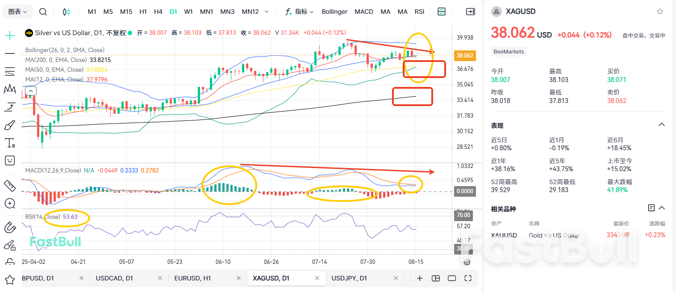This screenshot has width=676, height=292.
Task: Click the split layout panel icon
Action: [441, 12]
